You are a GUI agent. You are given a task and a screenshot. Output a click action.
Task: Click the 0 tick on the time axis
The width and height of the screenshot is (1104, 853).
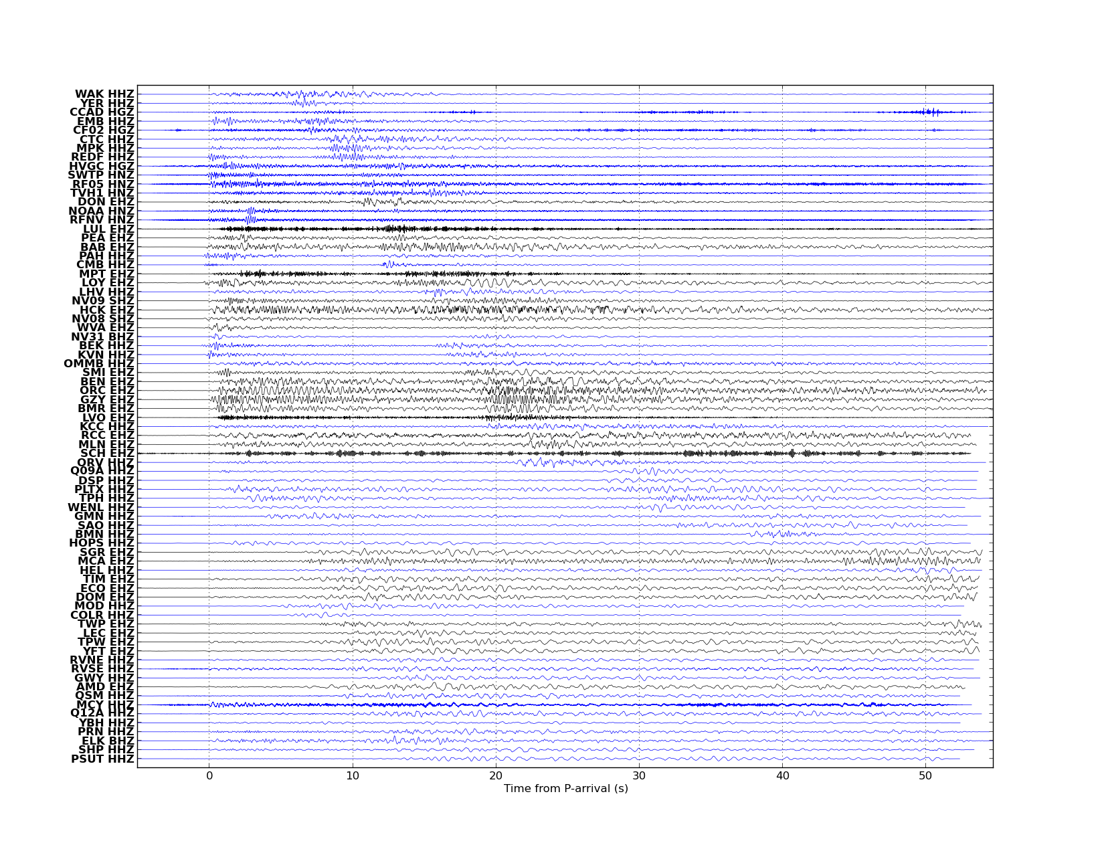point(209,776)
